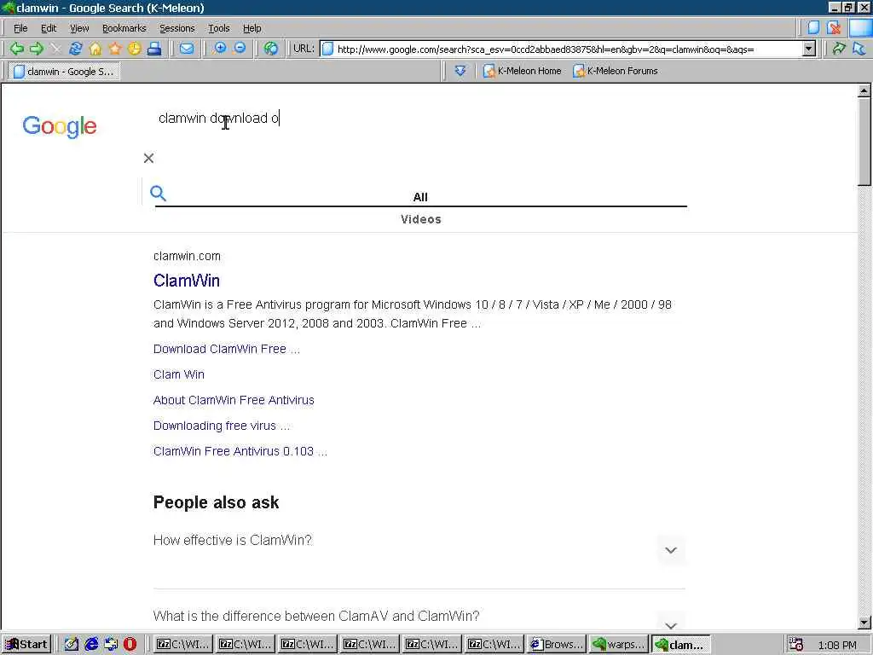Open the Mail envelope icon
Screen dimensions: 873x655
pos(187,49)
